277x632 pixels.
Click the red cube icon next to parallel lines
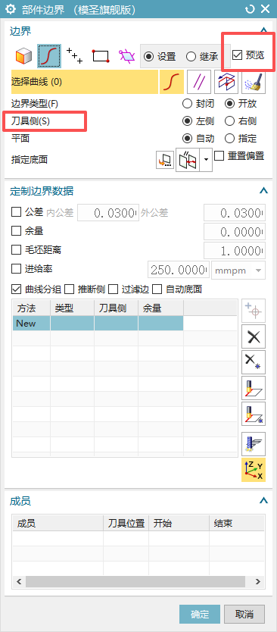click(x=226, y=82)
